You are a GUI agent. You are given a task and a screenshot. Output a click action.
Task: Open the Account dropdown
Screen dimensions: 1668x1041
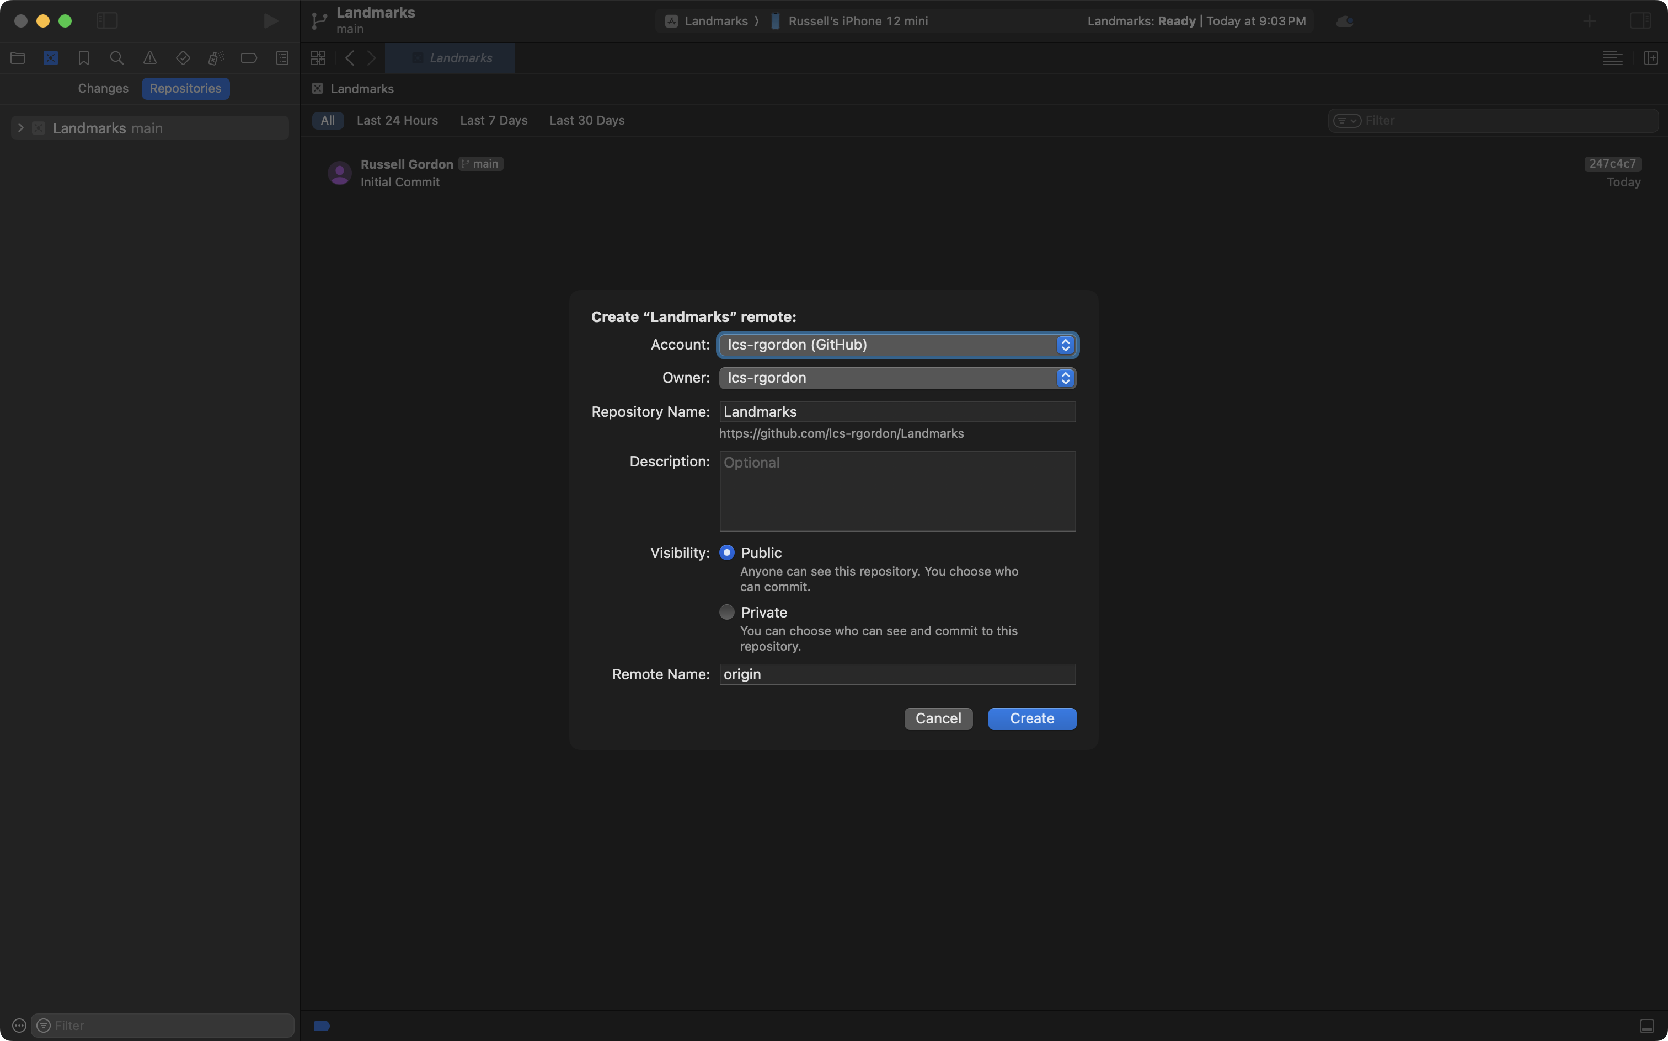point(897,344)
